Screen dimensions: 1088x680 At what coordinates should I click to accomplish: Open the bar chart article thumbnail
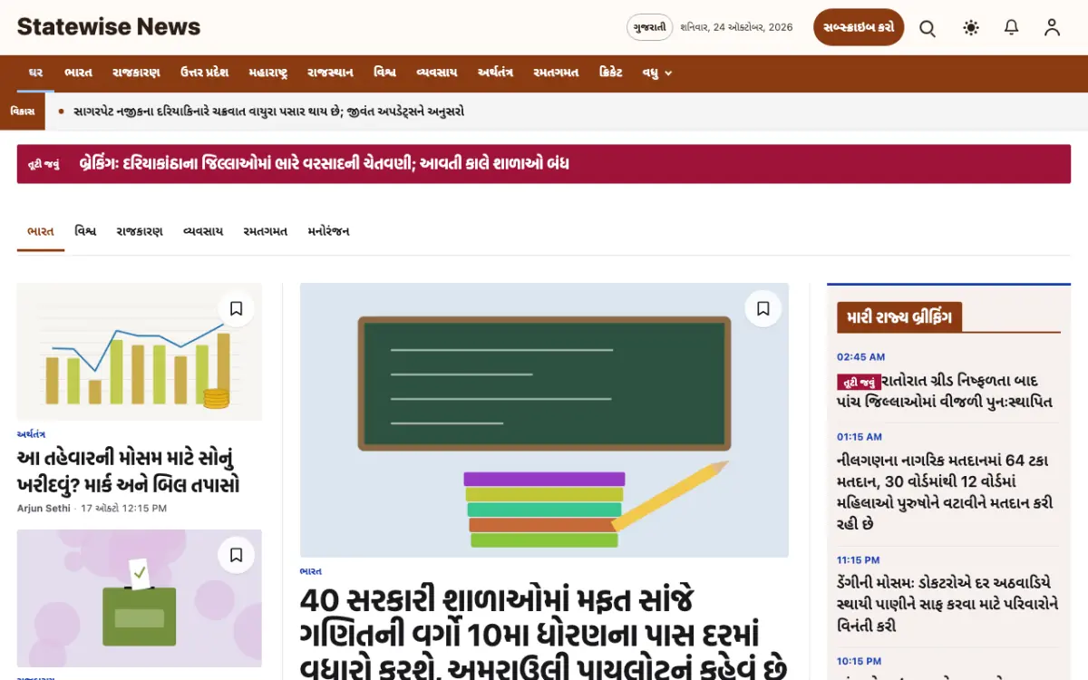(140, 352)
